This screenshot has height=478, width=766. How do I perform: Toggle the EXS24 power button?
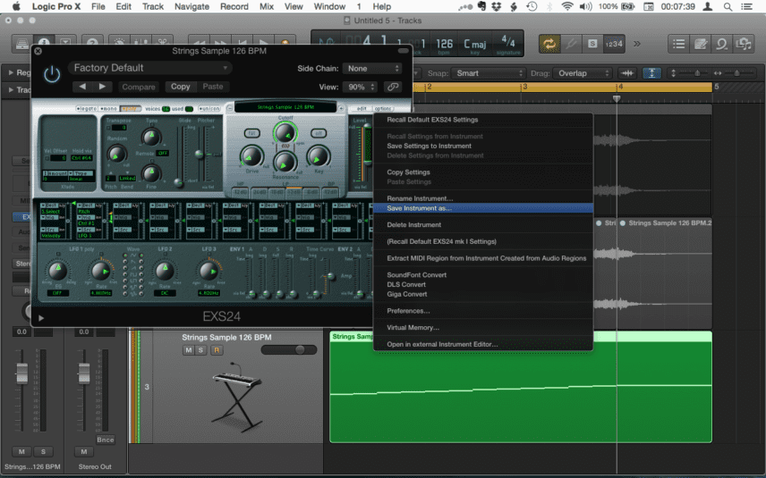pos(52,75)
